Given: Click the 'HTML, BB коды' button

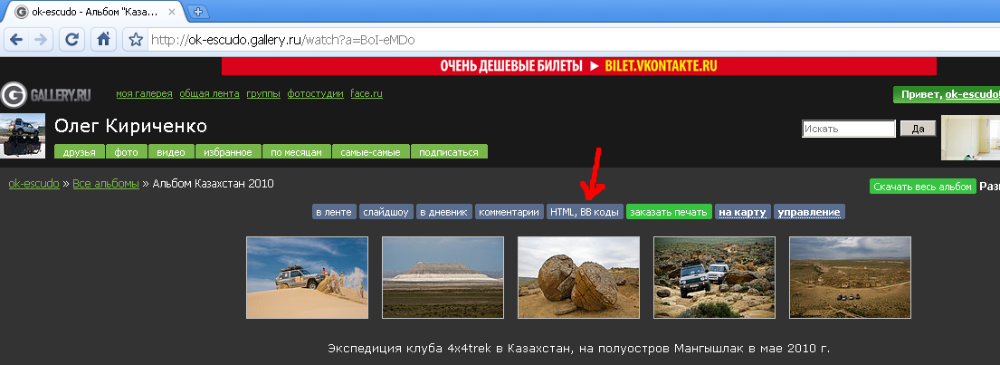Looking at the screenshot, I should (x=585, y=212).
